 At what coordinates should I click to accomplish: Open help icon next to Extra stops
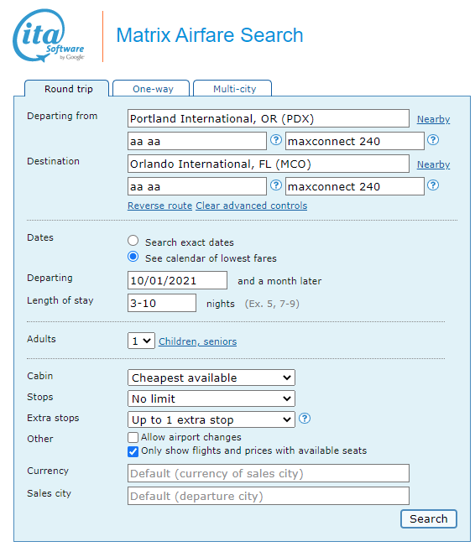click(305, 419)
